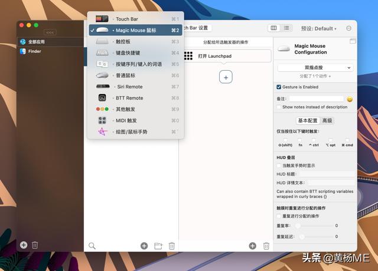
Task: Toggle Gesture is Enabled checkbox
Action: (279, 87)
